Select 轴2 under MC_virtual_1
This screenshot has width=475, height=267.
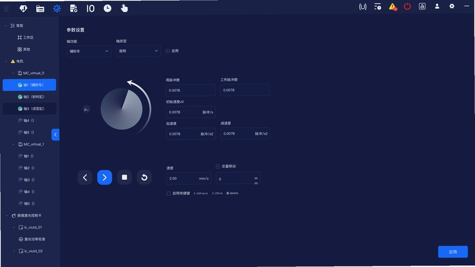tap(26, 168)
